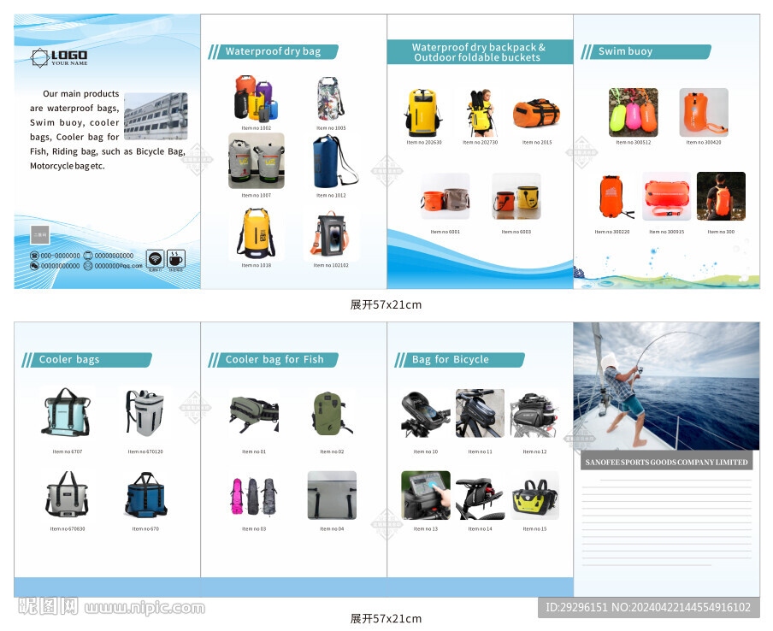773x631 pixels.
Task: Click the Item no 01 green waist bag
Action: [254, 414]
